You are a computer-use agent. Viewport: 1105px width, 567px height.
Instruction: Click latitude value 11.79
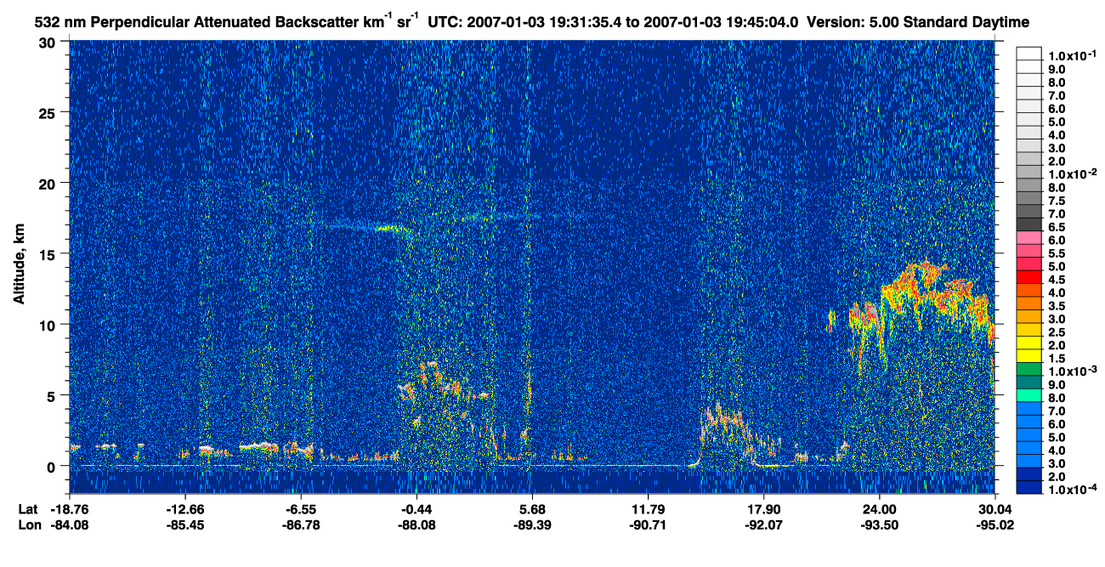(x=648, y=508)
